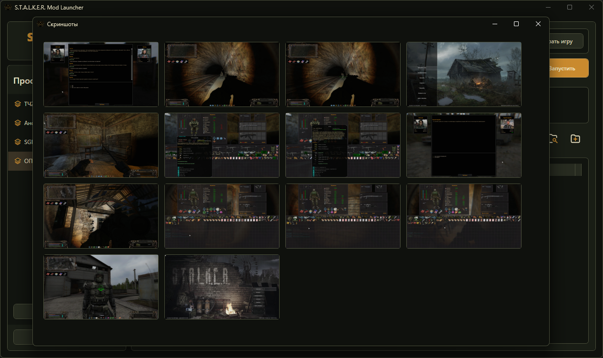Close the Скриншоты dialog
603x358 pixels.
pyautogui.click(x=538, y=24)
